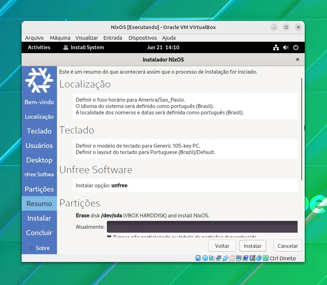The image size is (327, 285).
Task: Open the Entrada menu
Action: point(113,38)
